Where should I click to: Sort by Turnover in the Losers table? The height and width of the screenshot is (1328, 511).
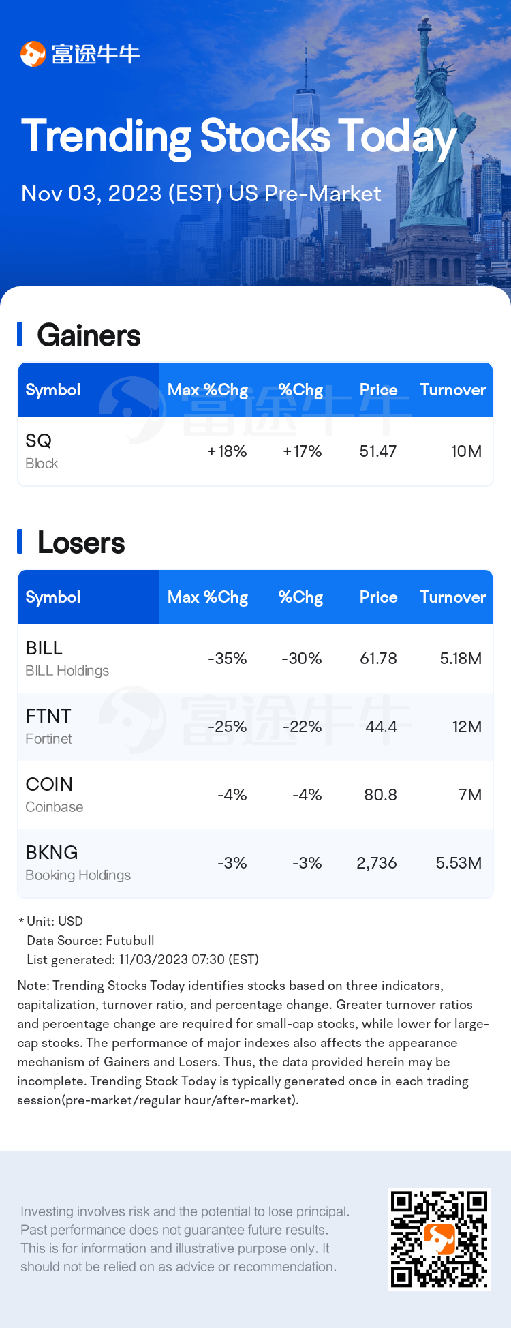point(452,597)
